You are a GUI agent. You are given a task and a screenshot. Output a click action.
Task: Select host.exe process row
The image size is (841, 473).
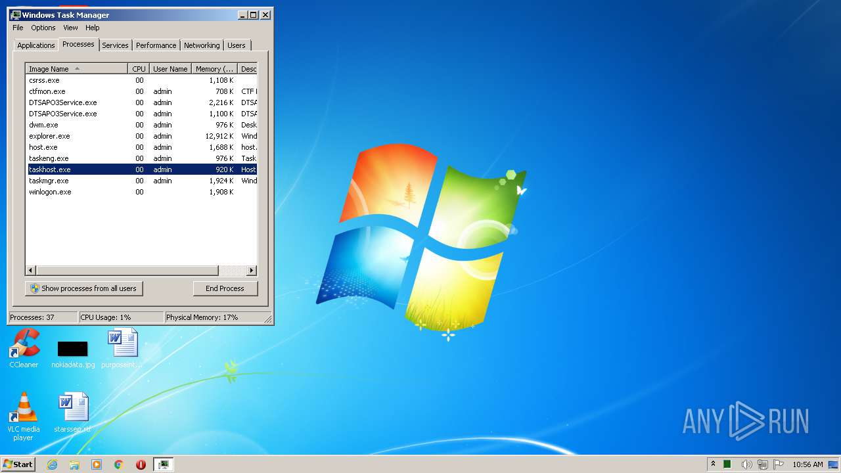pos(141,147)
